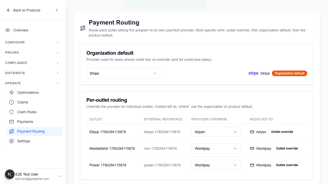Click the N avatar of E2E Test User

(x=10, y=175)
